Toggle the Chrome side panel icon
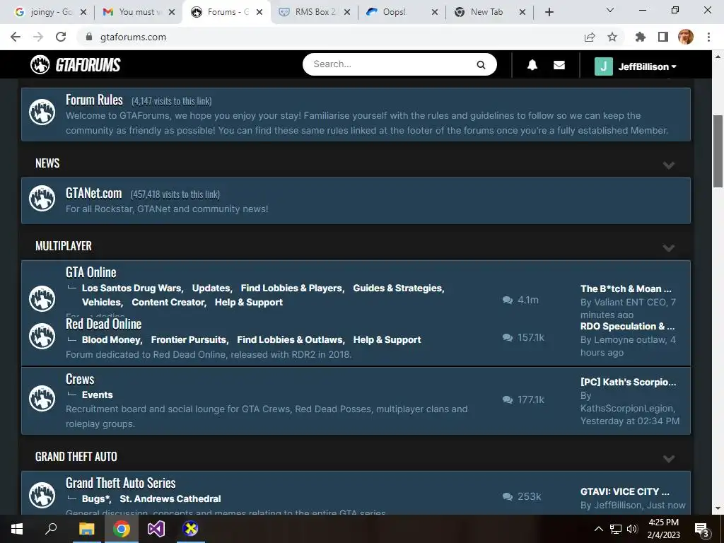The height and width of the screenshot is (543, 724). coord(663,37)
